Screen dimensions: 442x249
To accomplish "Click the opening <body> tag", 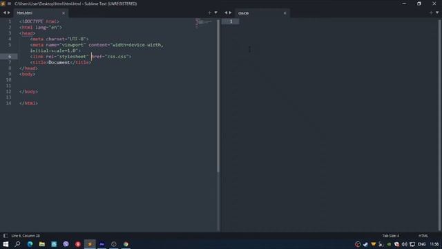I will coord(28,74).
